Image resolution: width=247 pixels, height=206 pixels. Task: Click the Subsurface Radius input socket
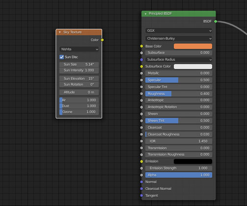click(x=141, y=60)
